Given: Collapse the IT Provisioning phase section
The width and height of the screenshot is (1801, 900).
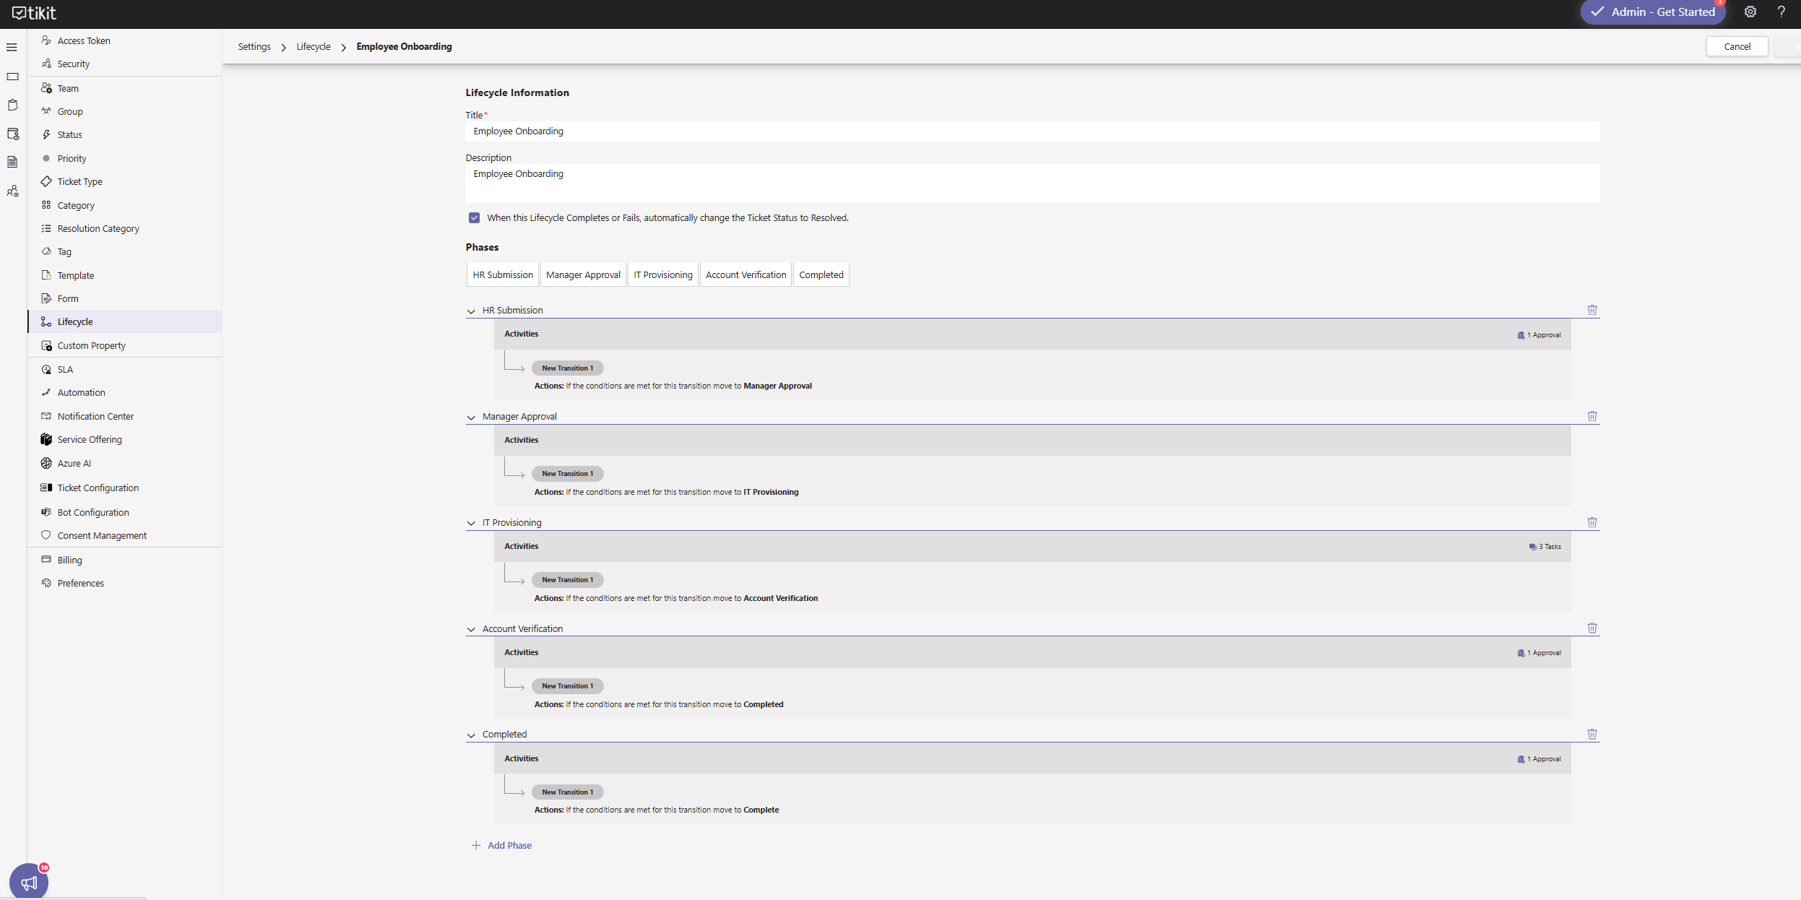Looking at the screenshot, I should coord(471,524).
